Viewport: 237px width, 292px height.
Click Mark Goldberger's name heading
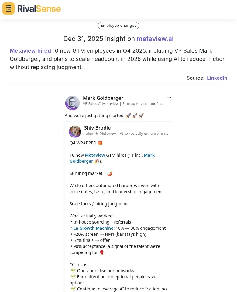(x=103, y=98)
